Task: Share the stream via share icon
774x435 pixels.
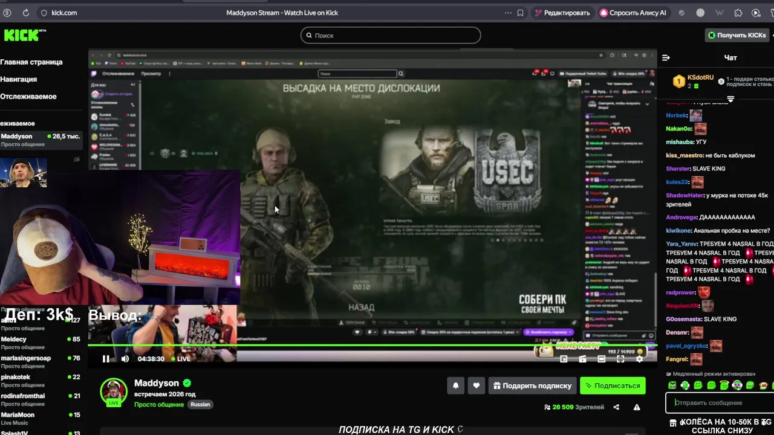Action: pyautogui.click(x=616, y=407)
